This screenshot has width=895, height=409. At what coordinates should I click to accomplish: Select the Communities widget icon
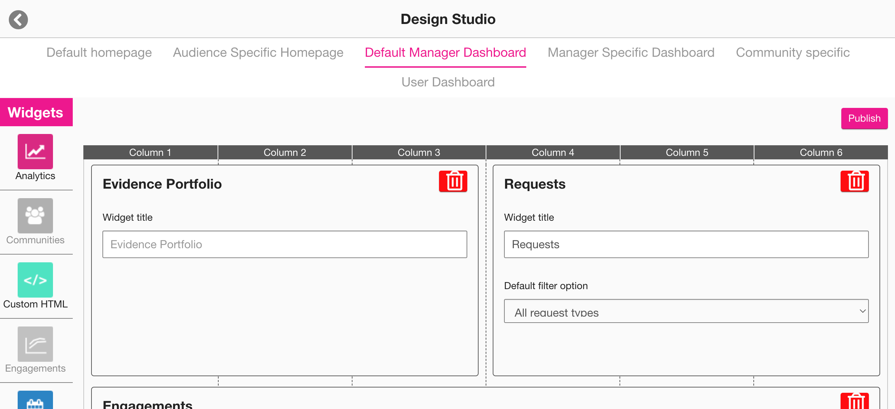click(x=35, y=216)
